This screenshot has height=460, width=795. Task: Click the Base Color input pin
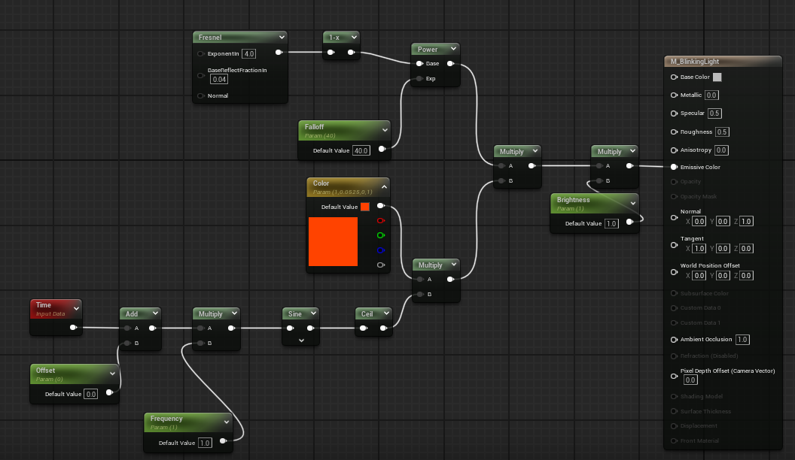[x=674, y=77]
